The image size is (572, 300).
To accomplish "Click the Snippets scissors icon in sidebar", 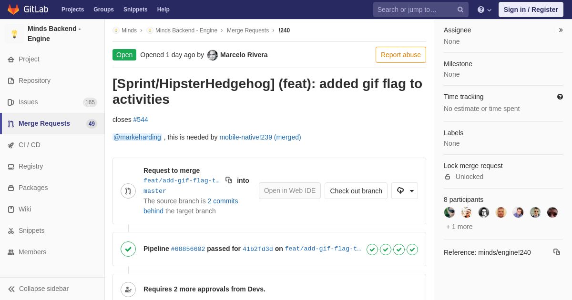I will [x=11, y=231].
